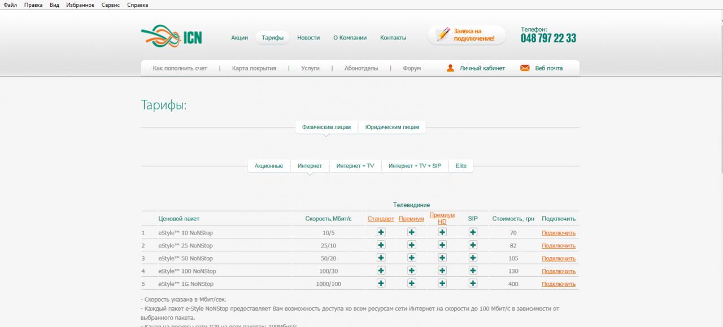The width and height of the screenshot is (723, 327).
Task: Click the pencil icon for connection request
Action: tap(443, 34)
